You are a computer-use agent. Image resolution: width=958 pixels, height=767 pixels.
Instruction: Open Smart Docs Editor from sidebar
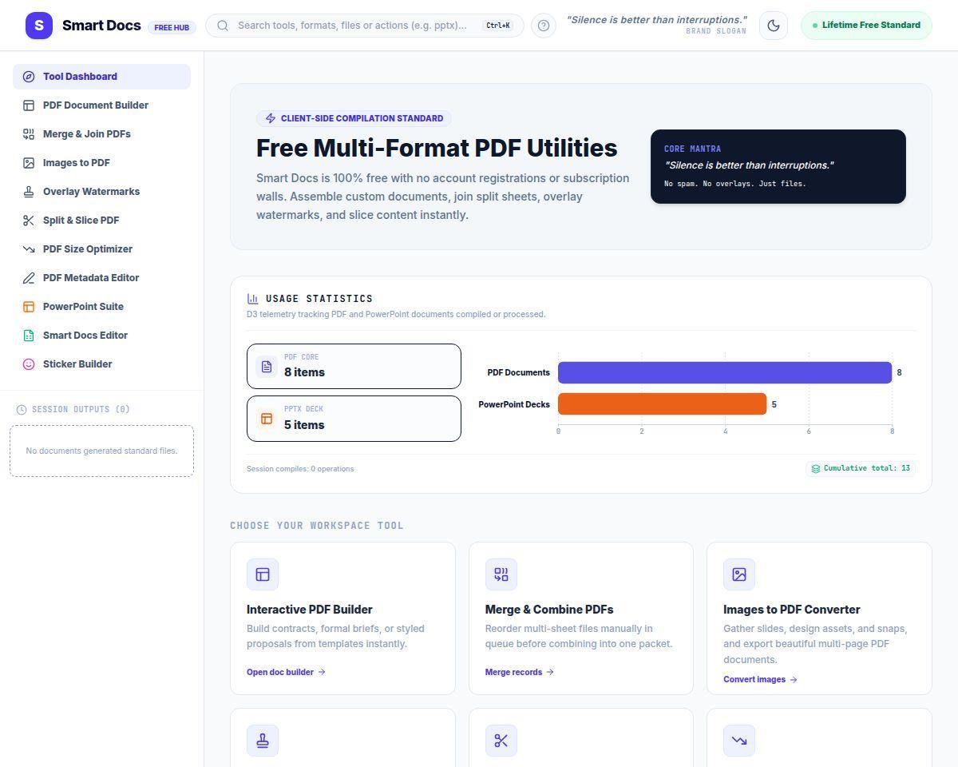tap(101, 336)
